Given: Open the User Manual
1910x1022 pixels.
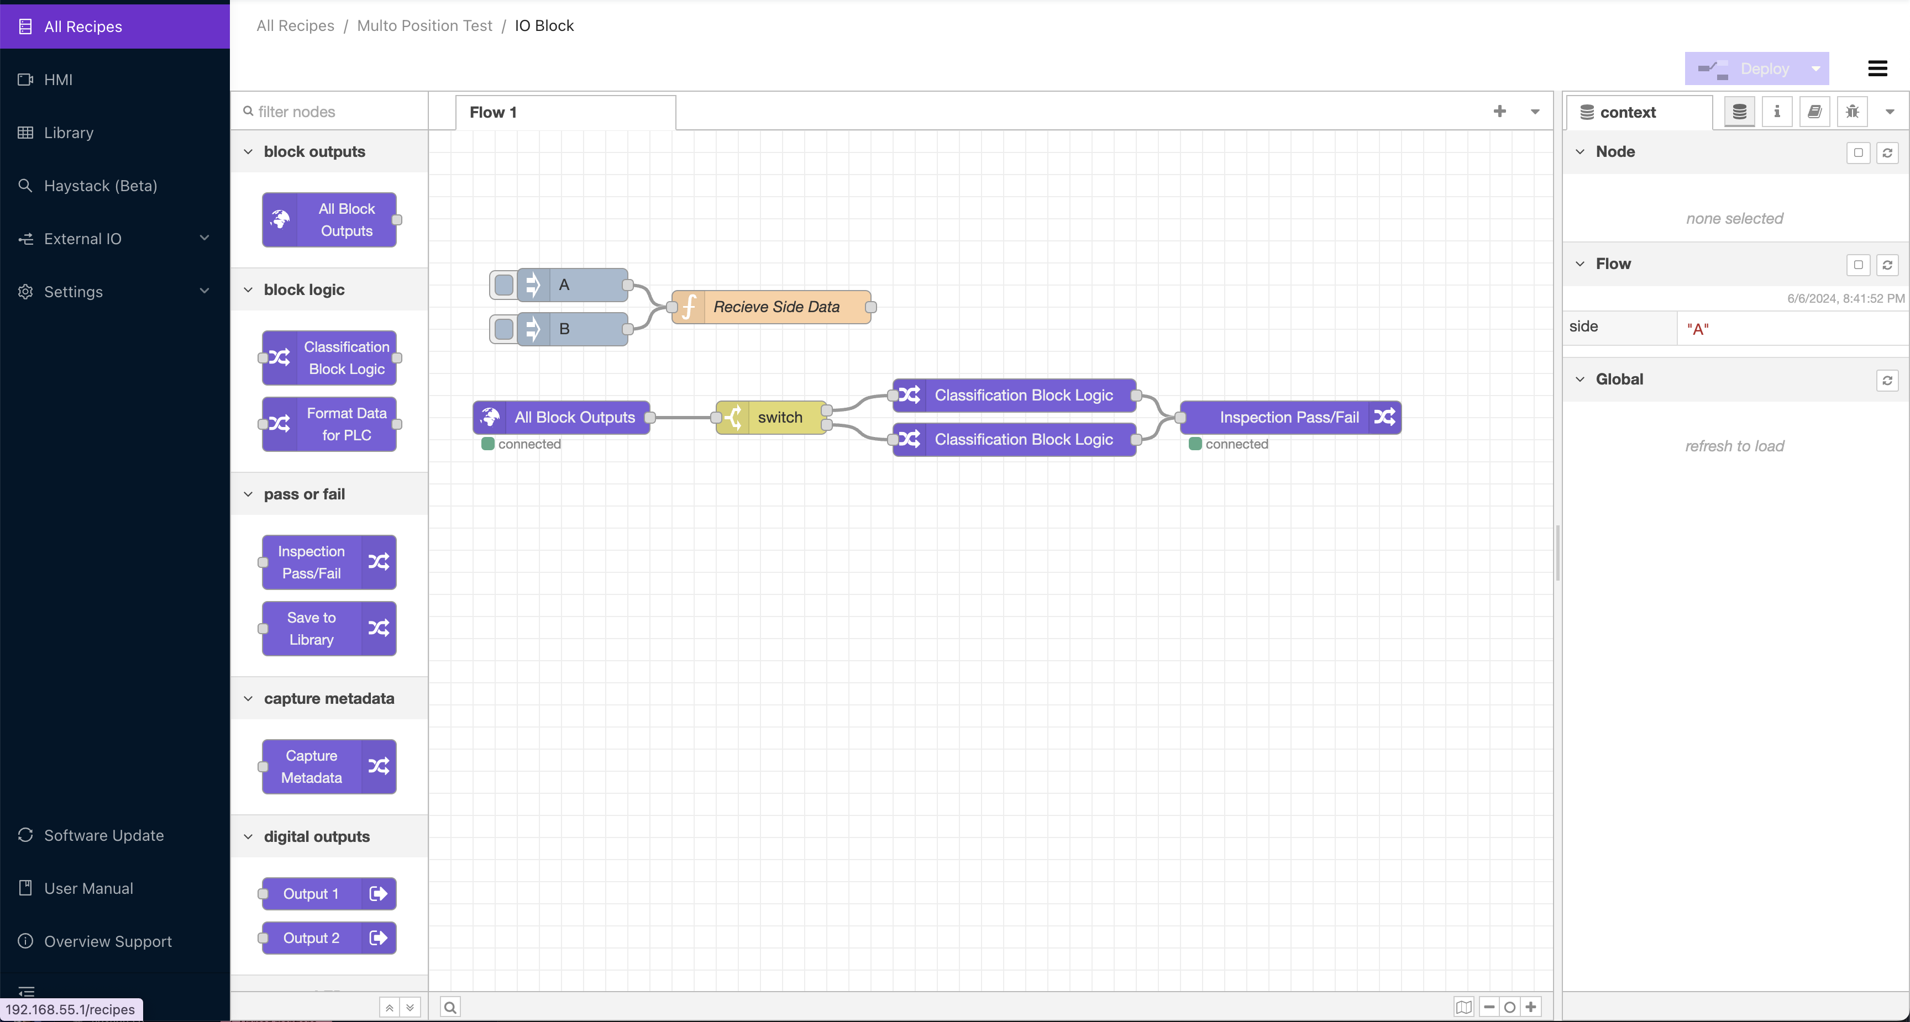Looking at the screenshot, I should point(89,888).
